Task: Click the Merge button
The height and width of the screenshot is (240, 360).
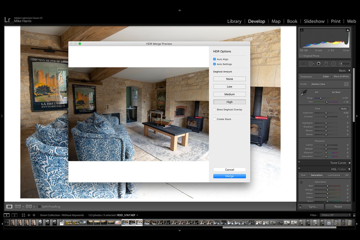Action: (x=229, y=176)
